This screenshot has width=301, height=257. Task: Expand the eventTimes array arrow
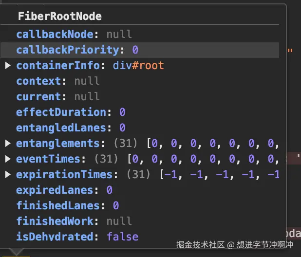pos(8,159)
